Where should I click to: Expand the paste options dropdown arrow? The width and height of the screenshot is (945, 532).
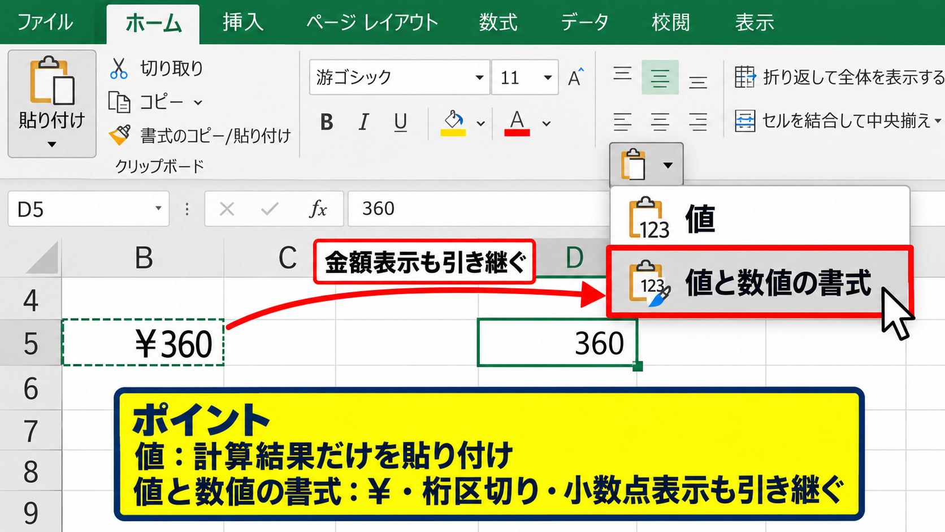pos(668,165)
